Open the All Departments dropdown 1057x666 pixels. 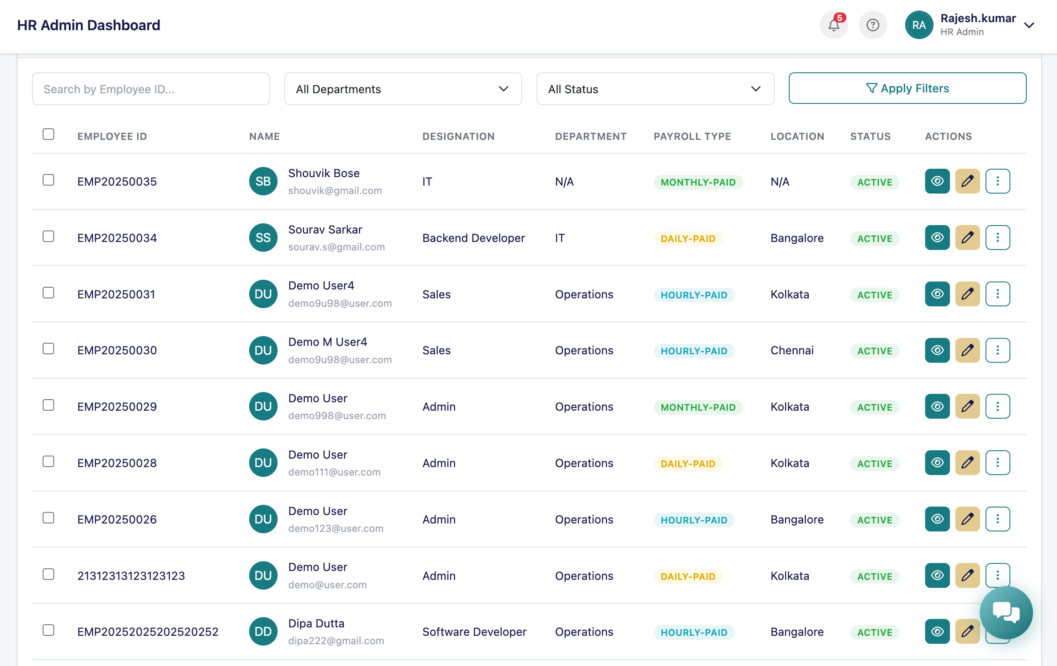402,89
